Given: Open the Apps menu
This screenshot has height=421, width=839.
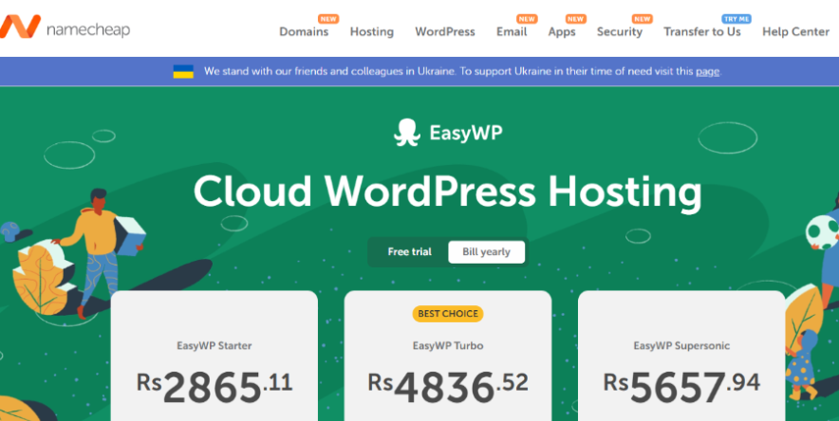Looking at the screenshot, I should point(562,31).
